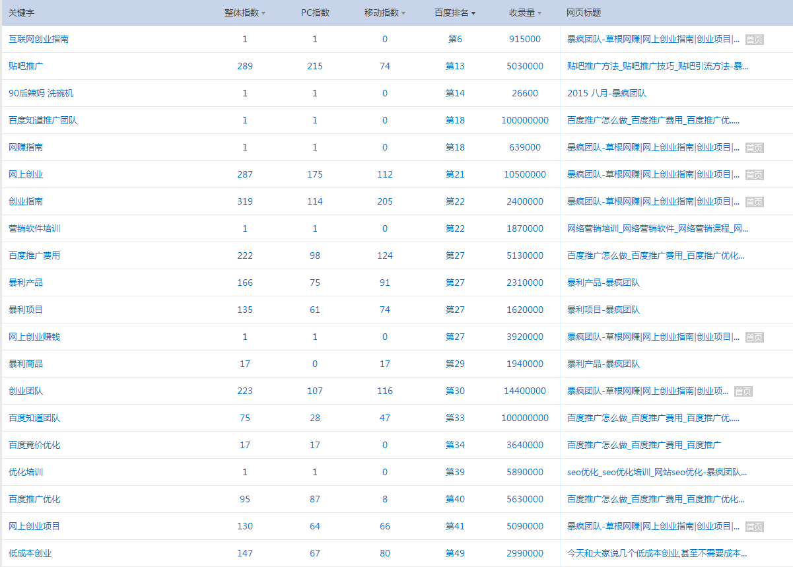Image resolution: width=793 pixels, height=567 pixels.
Task: Click 收录量 value 915000
Action: click(525, 39)
